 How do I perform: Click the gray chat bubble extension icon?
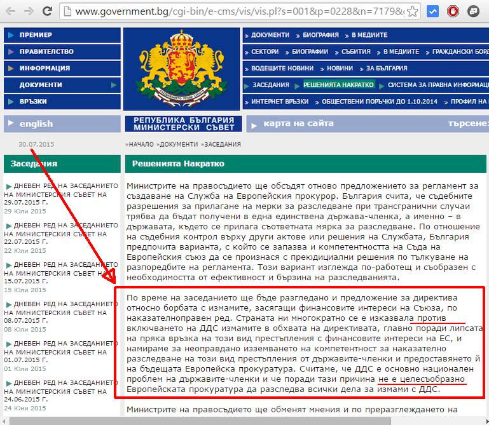click(x=474, y=11)
